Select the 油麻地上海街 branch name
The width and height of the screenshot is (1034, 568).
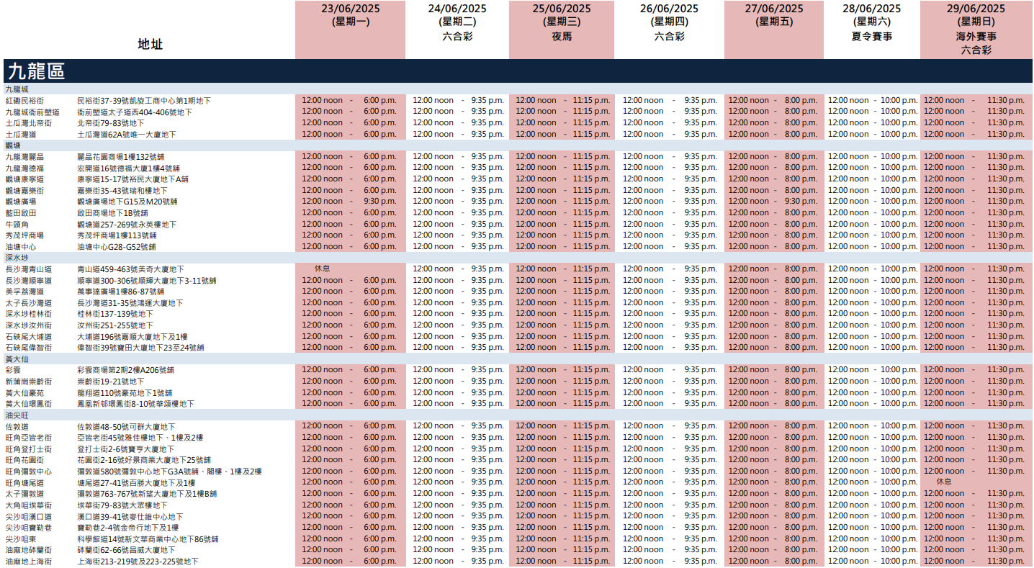pyautogui.click(x=29, y=562)
